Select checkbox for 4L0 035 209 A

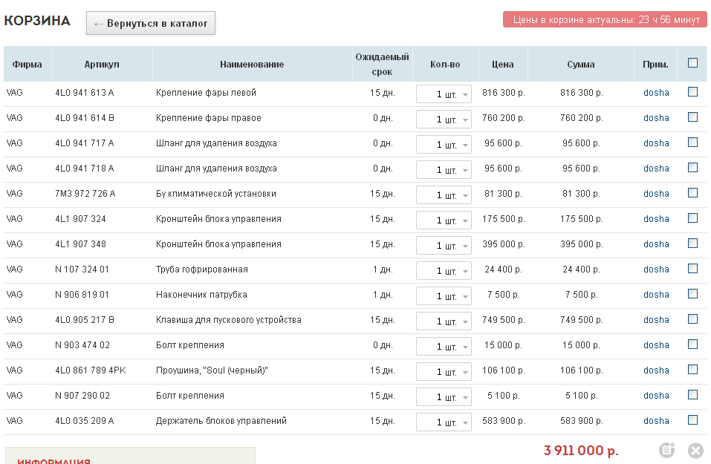692,420
